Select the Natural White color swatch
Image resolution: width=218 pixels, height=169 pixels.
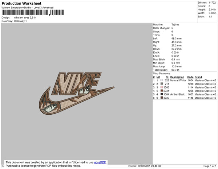click(162, 80)
